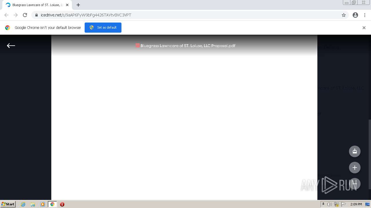Close the Bluegrass Lawncare tab

(67, 5)
